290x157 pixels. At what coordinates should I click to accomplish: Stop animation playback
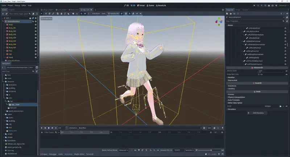click(49, 128)
